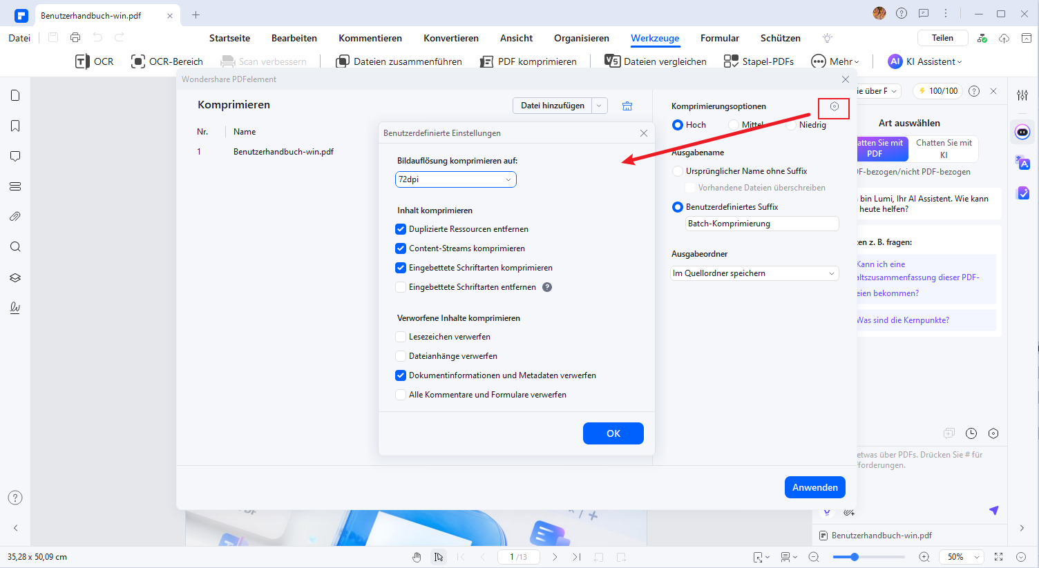Check Alle Kommentare und Formulare verwerfen

pyautogui.click(x=401, y=395)
